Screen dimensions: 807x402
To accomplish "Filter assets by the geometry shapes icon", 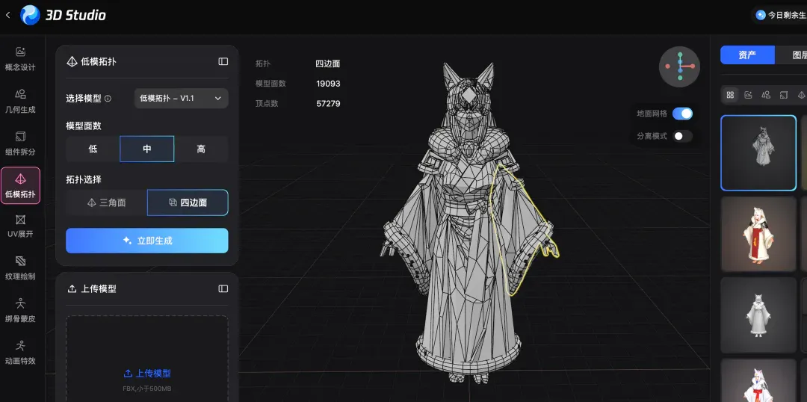I will point(766,95).
